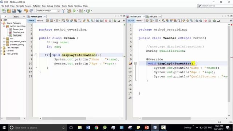Click Find Previous Occurrence in Person.java toolbar
This screenshot has width=233, height=131.
click(68, 21)
